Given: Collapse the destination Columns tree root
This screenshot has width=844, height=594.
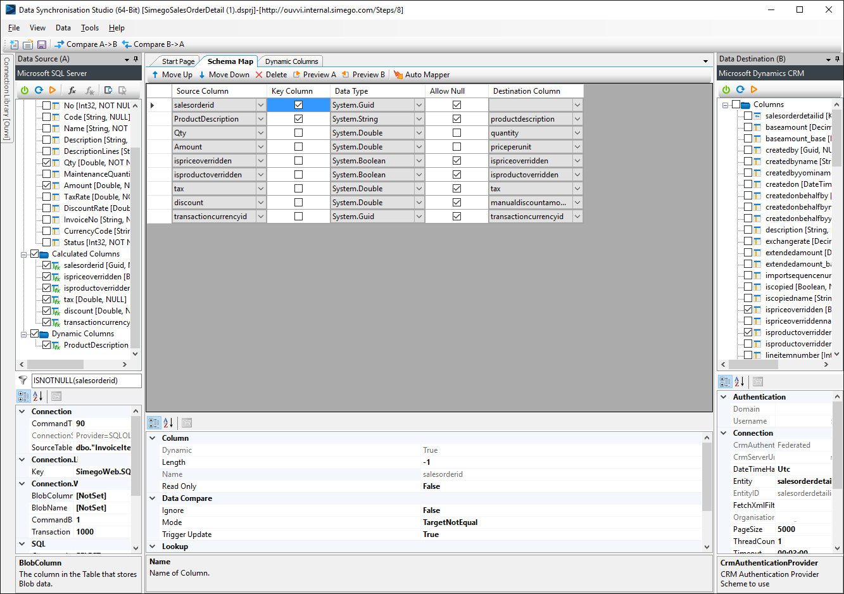Looking at the screenshot, I should (x=726, y=104).
